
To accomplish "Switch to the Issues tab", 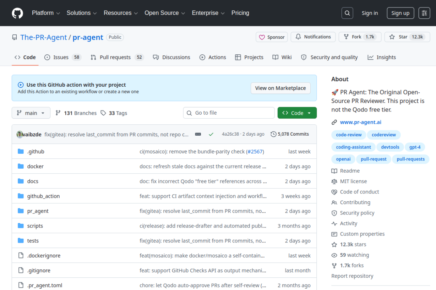I will coord(63,57).
